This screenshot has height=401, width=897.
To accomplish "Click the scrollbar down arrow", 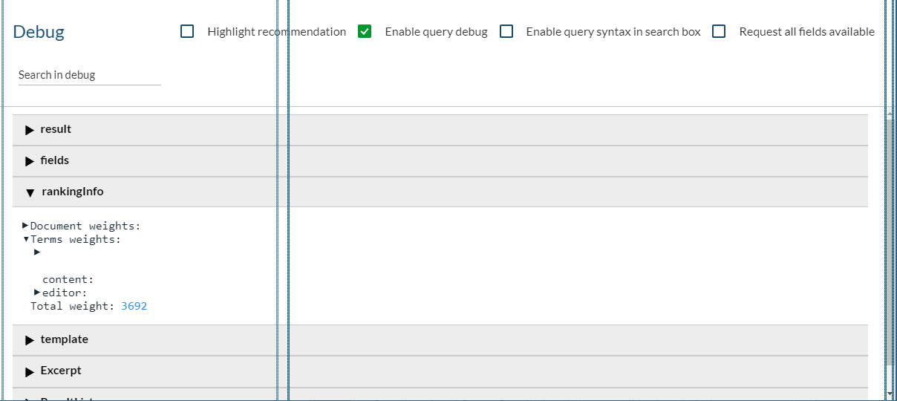I will (x=890, y=392).
